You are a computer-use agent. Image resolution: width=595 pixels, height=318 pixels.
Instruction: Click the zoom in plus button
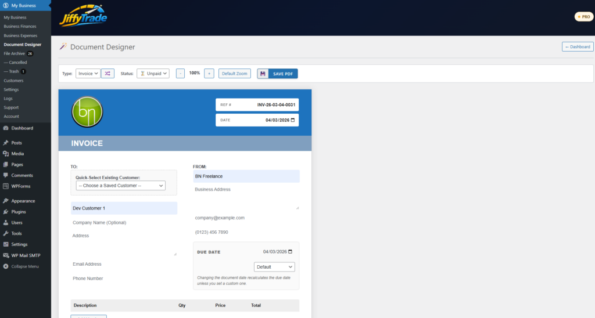[x=209, y=74]
